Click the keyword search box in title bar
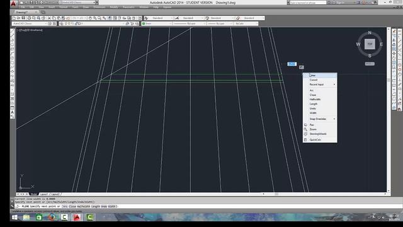 [308, 3]
